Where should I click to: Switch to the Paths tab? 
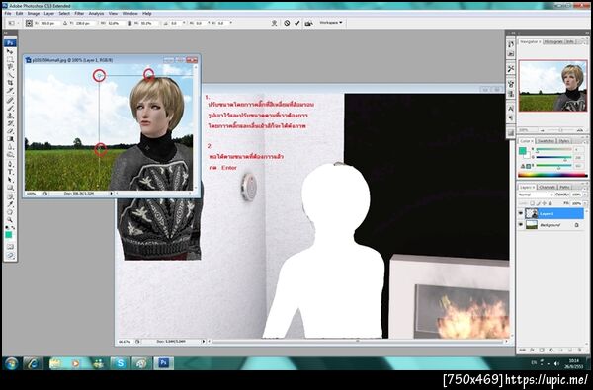pyautogui.click(x=564, y=187)
